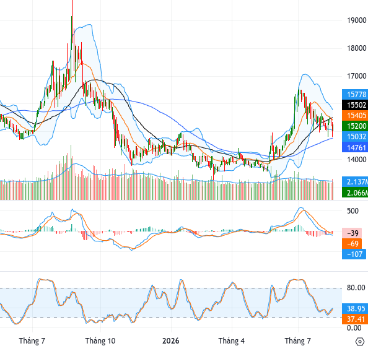Select the blue 15778 price label
The height and width of the screenshot is (346, 368).
[x=355, y=95]
